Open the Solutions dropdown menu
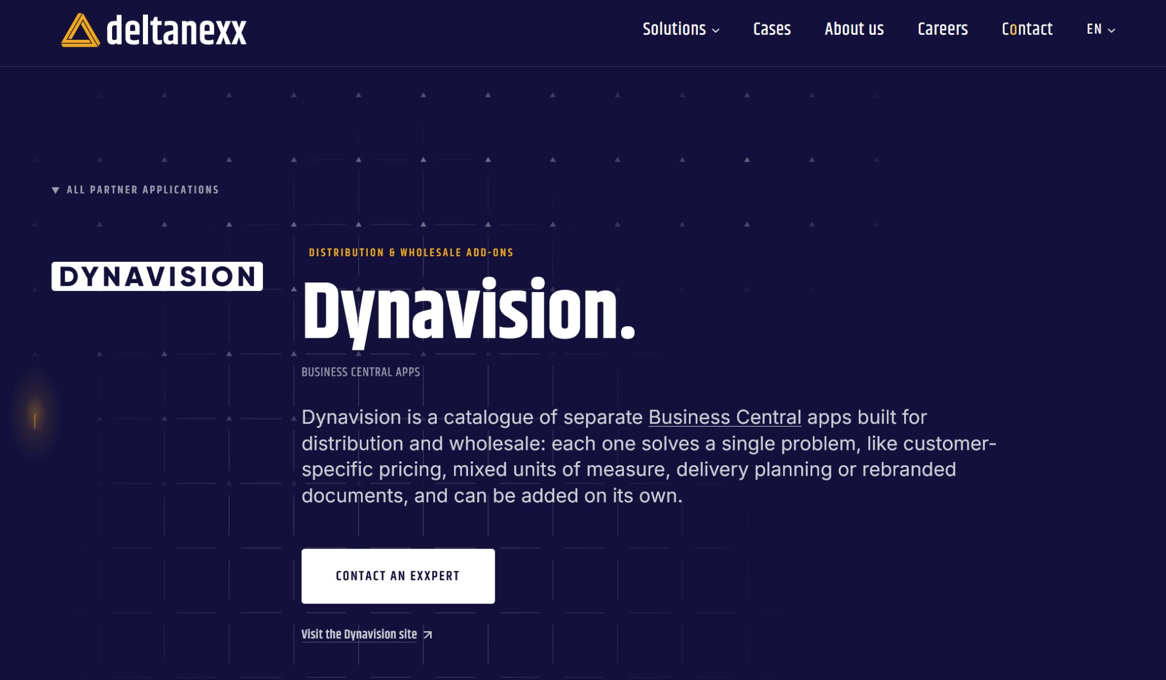 click(681, 29)
